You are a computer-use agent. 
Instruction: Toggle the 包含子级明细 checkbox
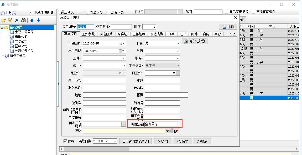[32, 12]
